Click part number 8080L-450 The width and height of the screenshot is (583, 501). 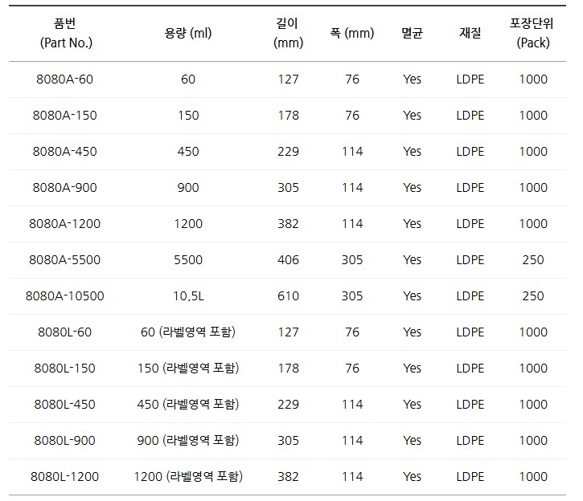click(x=64, y=405)
